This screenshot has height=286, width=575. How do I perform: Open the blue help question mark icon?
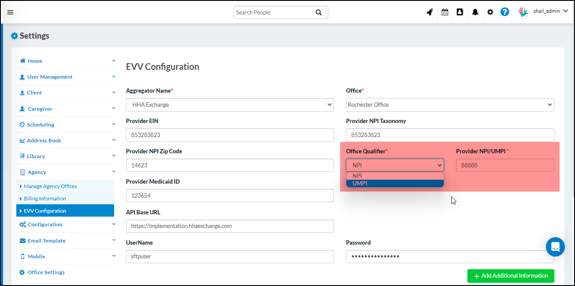[x=505, y=12]
